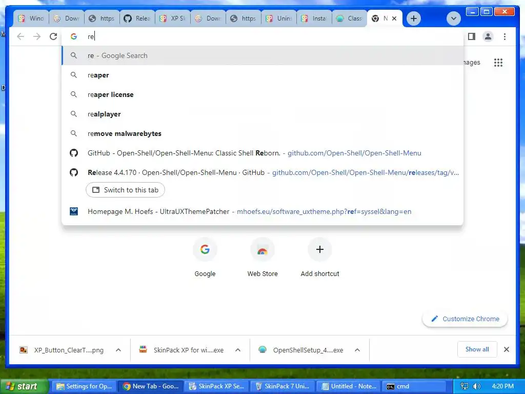This screenshot has width=525, height=394.
Task: Expand options for SkinPack XP exe download
Action: (238, 350)
